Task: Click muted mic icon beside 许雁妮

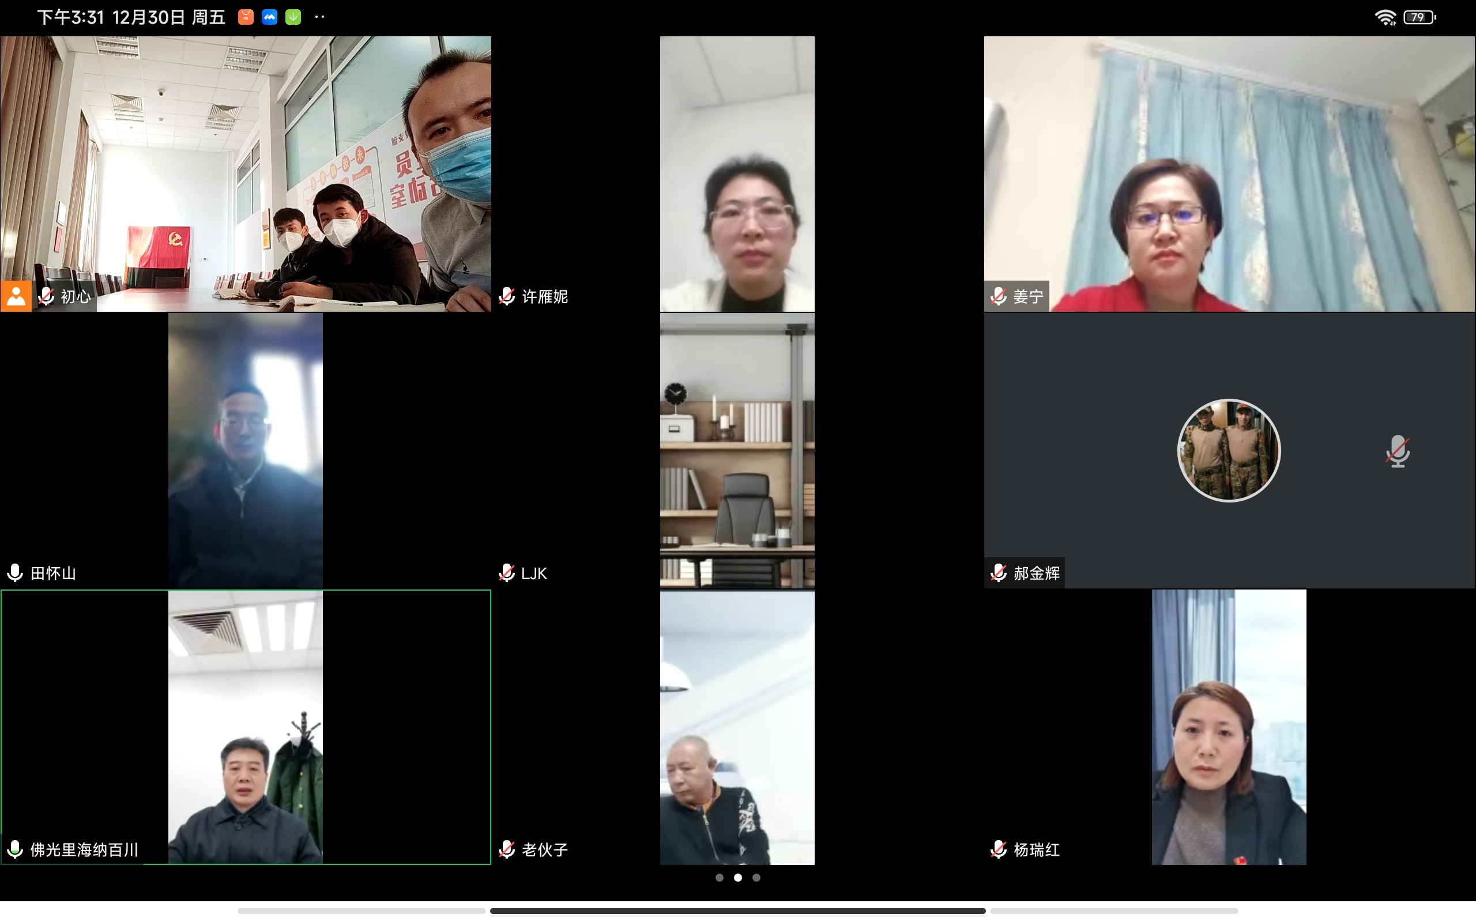Action: 507,296
